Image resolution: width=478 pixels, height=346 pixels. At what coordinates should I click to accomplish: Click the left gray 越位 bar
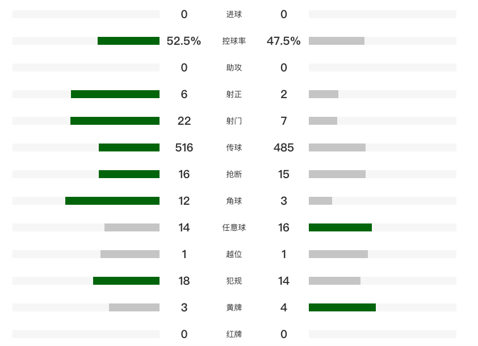point(130,254)
